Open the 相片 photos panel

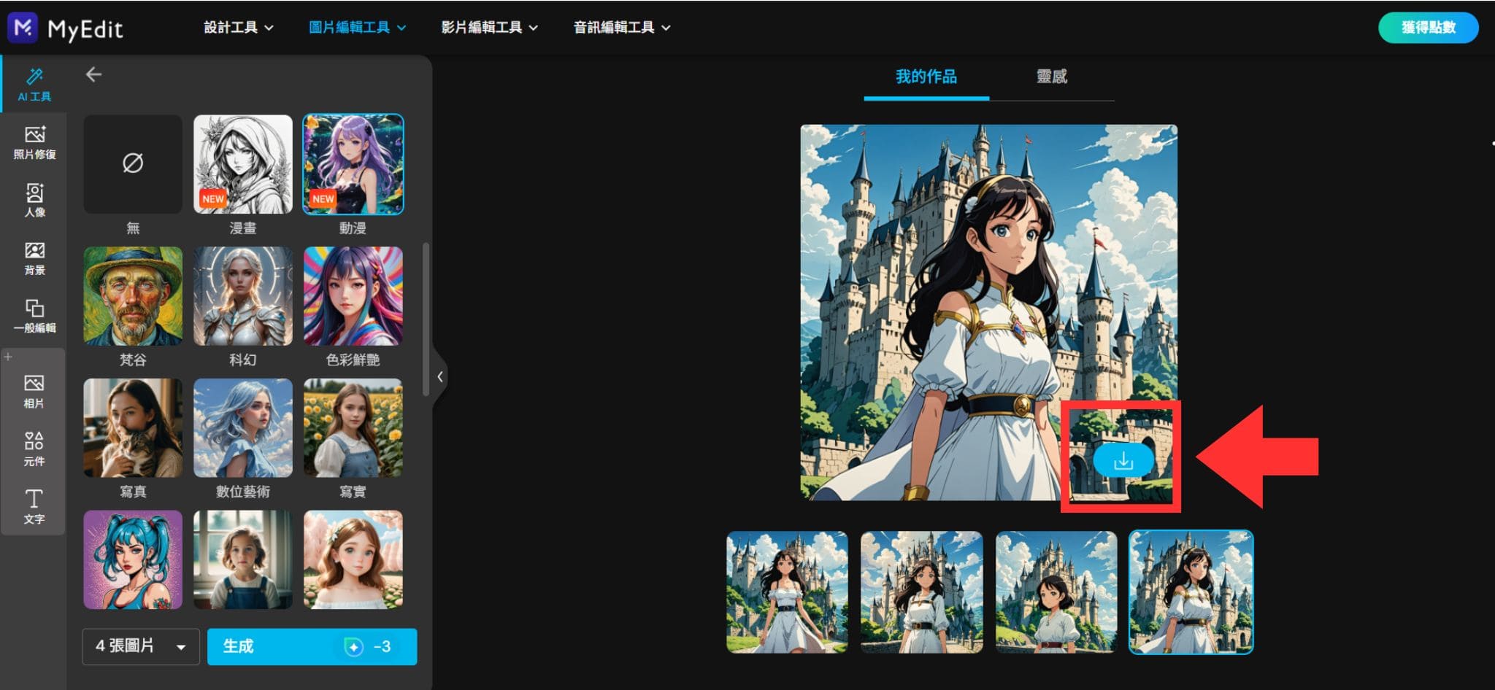coord(34,391)
